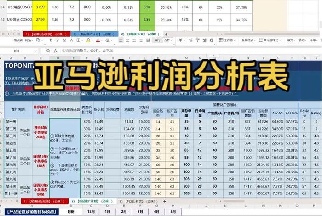322x216 pixels.
Task: Apply underline with the U icon
Action: click(64, 40)
